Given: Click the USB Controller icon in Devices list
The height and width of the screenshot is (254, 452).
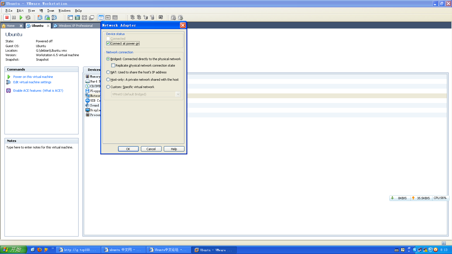Looking at the screenshot, I should pos(88,100).
